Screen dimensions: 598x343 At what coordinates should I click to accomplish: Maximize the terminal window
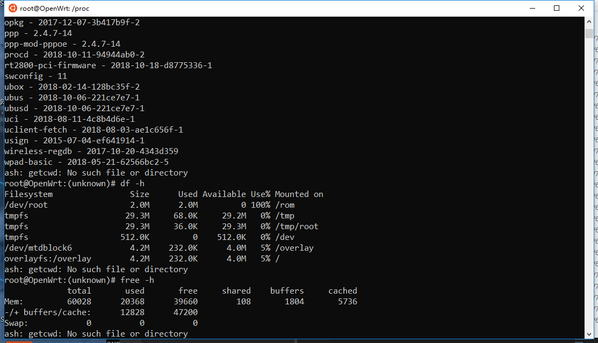point(557,8)
